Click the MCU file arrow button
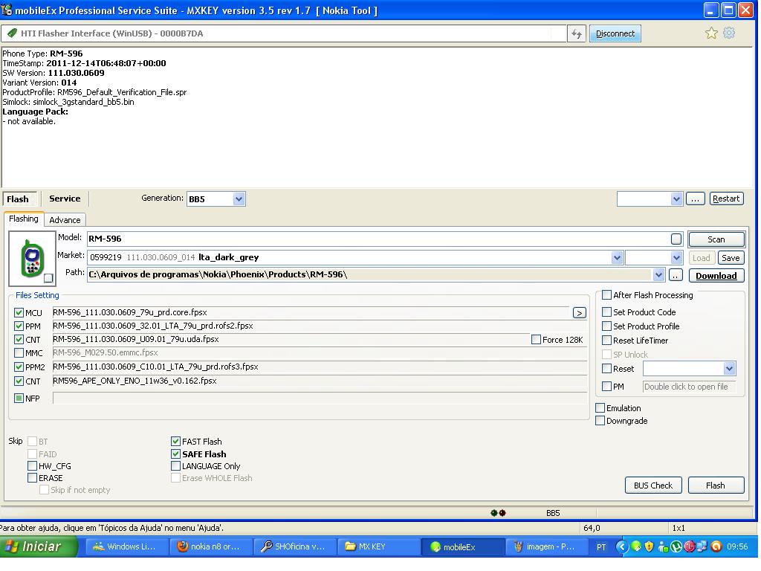The image size is (761, 571). coord(579,313)
